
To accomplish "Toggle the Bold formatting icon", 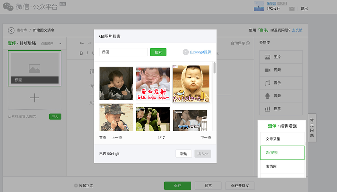I will point(82,53).
